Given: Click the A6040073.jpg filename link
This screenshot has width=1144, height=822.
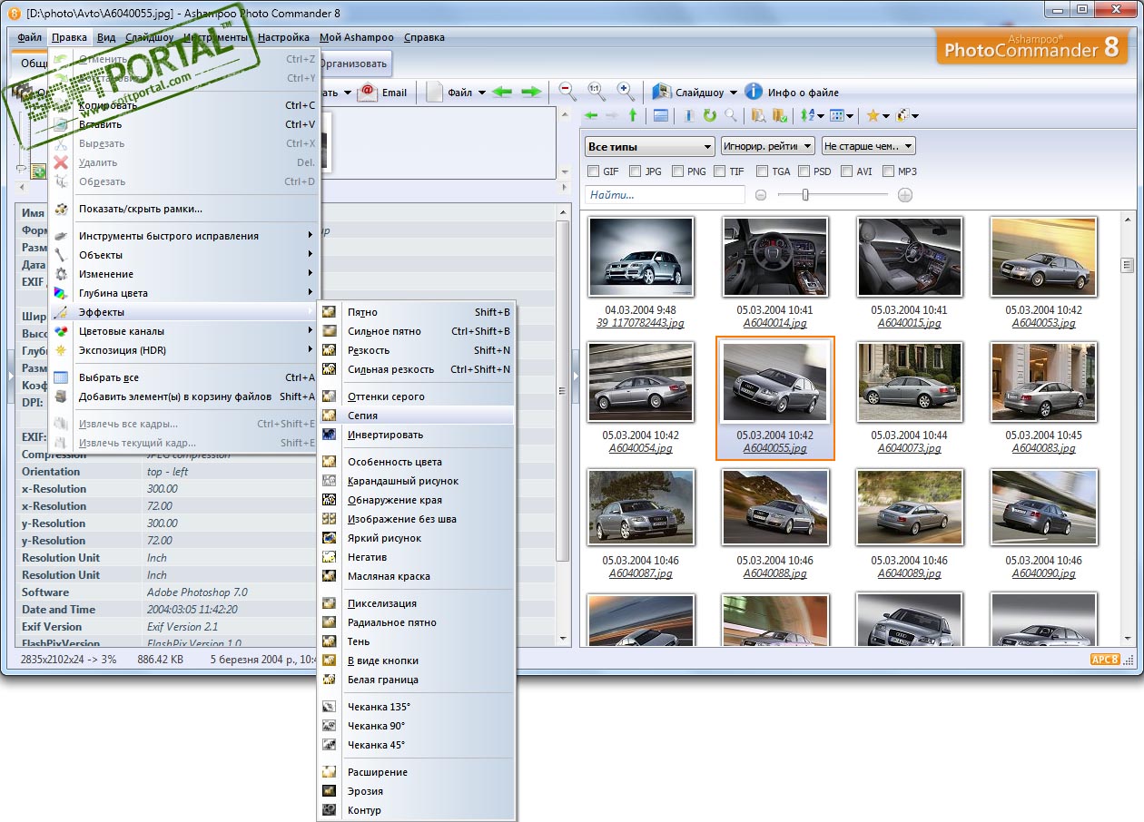Looking at the screenshot, I should [x=909, y=448].
